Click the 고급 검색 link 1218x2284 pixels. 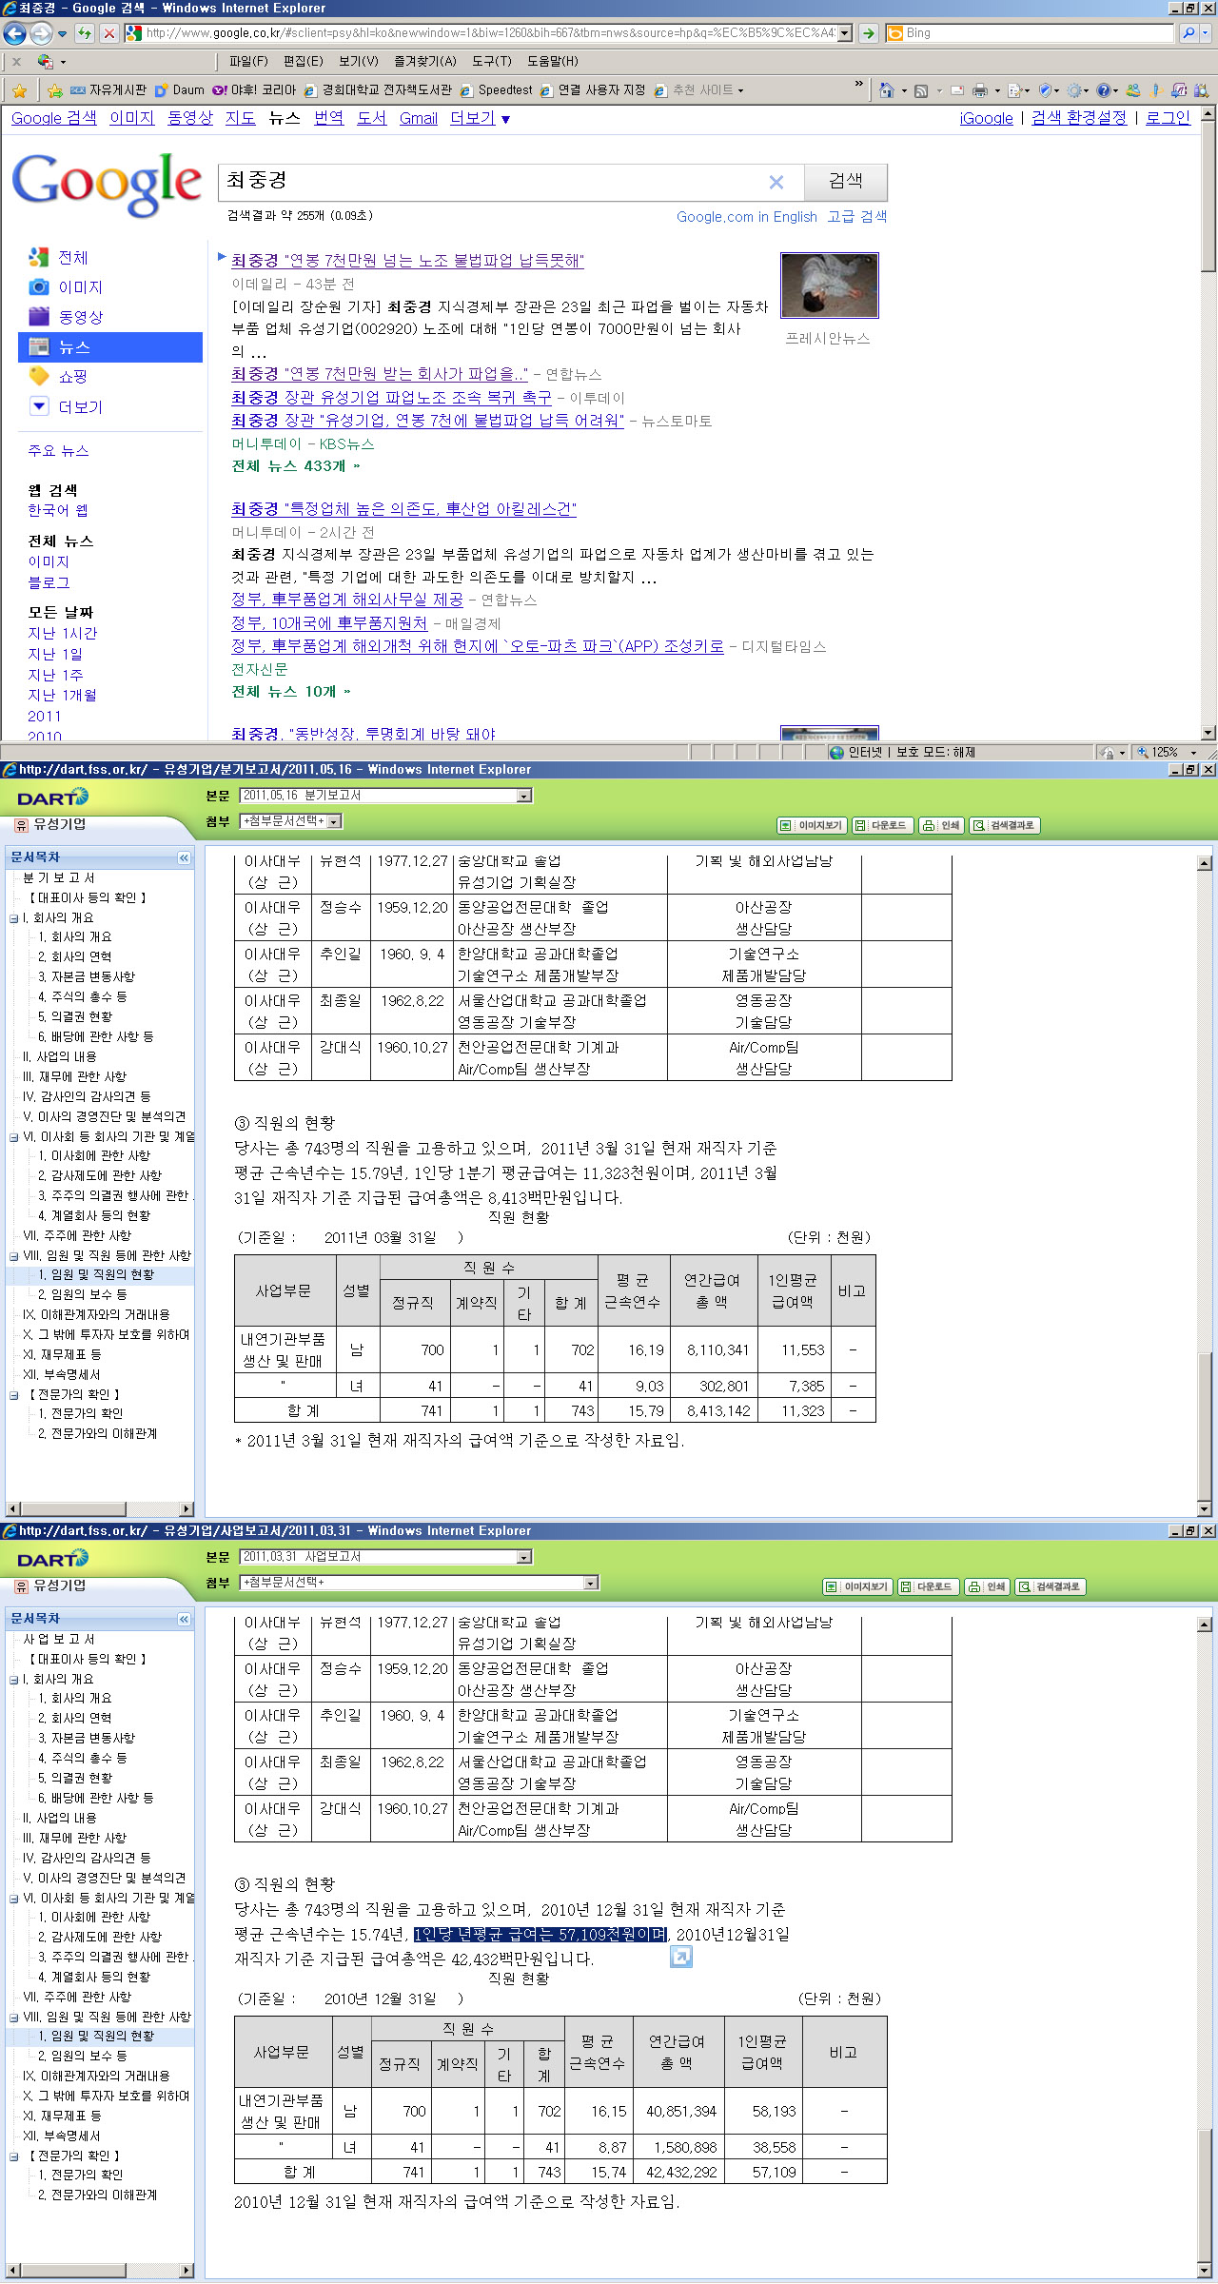pos(856,217)
